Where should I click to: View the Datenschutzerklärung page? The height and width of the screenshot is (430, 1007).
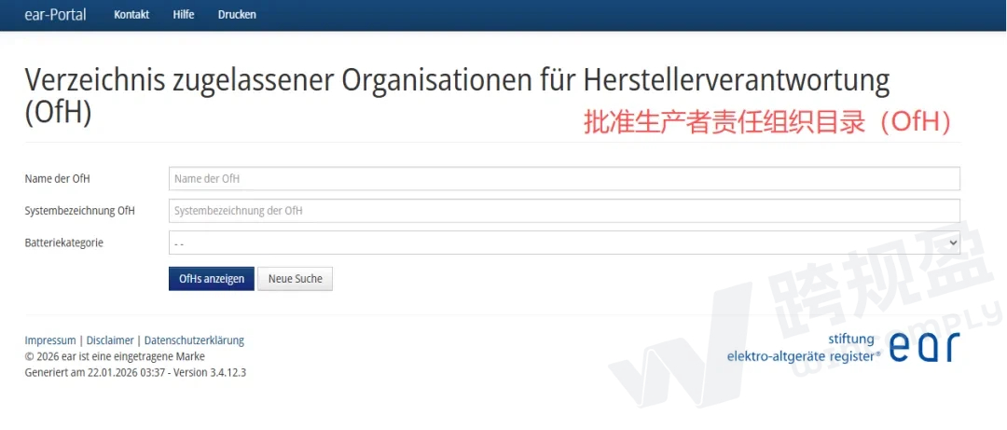[194, 340]
